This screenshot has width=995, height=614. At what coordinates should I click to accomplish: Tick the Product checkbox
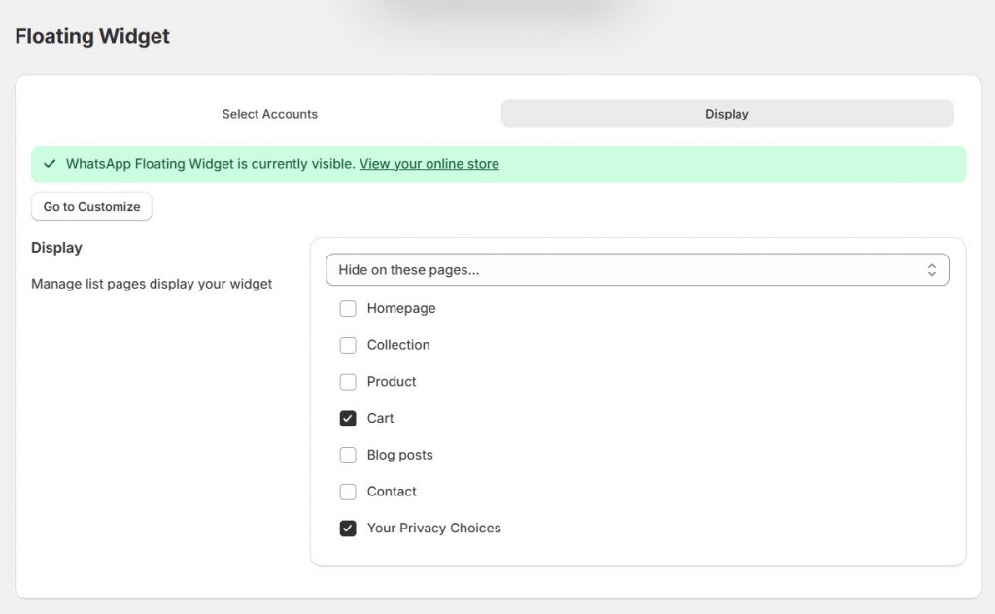(348, 382)
